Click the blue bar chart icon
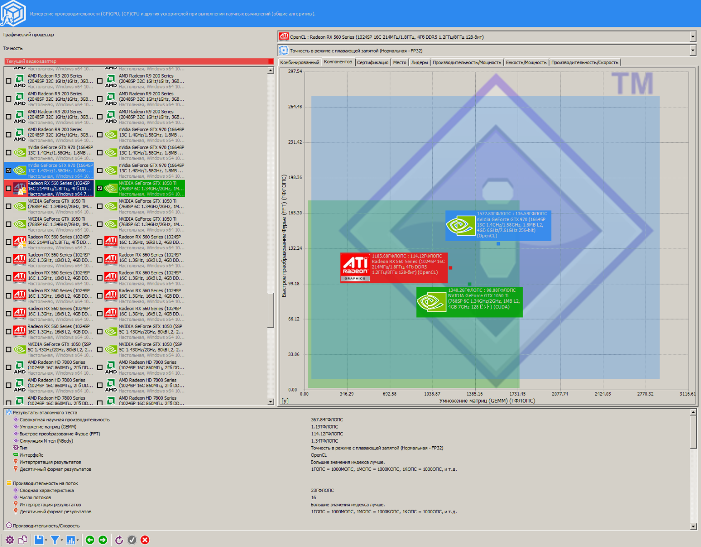Viewport: 701px width, 547px height. (71, 540)
